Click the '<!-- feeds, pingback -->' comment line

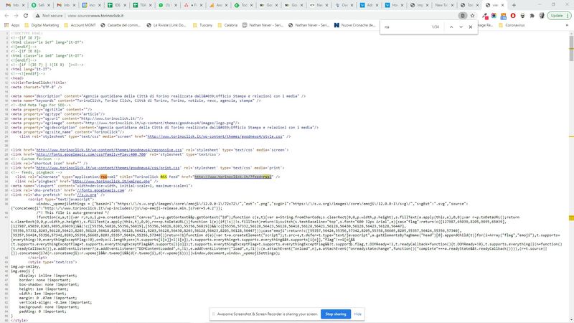point(37,172)
